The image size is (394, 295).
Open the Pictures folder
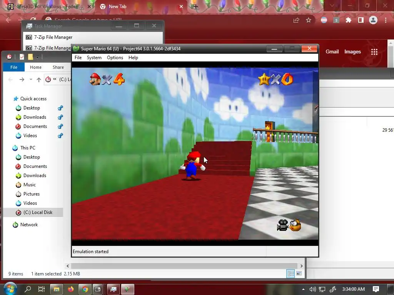(32, 194)
